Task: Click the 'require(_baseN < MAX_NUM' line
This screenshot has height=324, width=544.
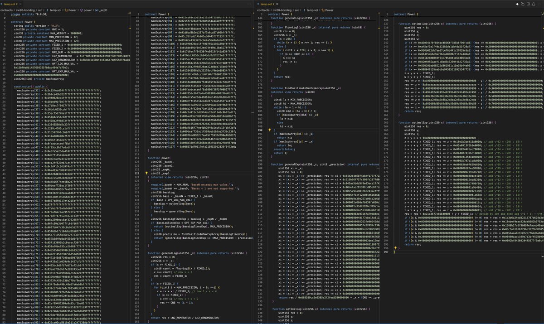Action: click(x=192, y=184)
